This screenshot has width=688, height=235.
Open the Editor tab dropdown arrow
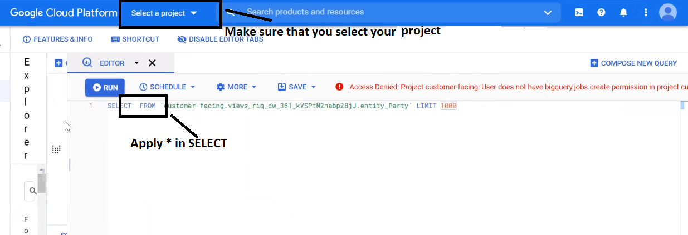click(x=136, y=63)
